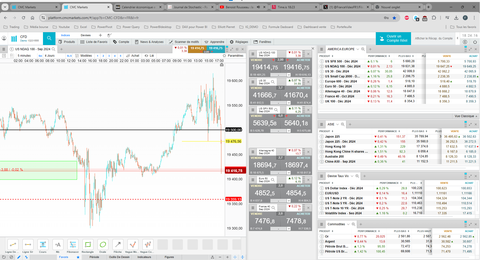This screenshot has width=480, height=260.
Task: Switch to the Indicateurs tab below the chart
Action: tap(144, 257)
